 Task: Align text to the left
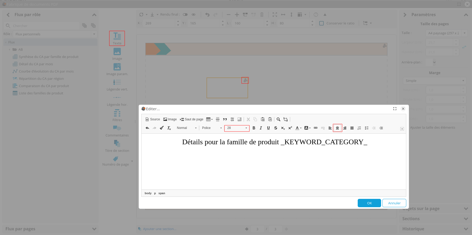click(x=330, y=128)
